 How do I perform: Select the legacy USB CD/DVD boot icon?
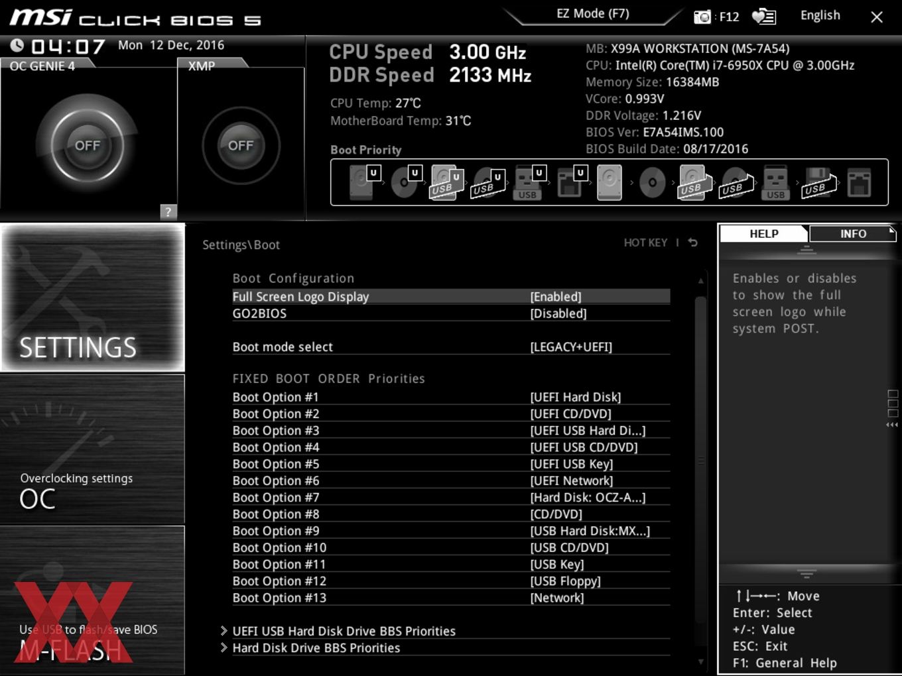(736, 184)
